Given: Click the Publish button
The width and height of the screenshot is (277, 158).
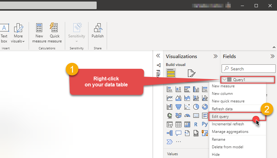Looking at the screenshot, I should tap(98, 31).
